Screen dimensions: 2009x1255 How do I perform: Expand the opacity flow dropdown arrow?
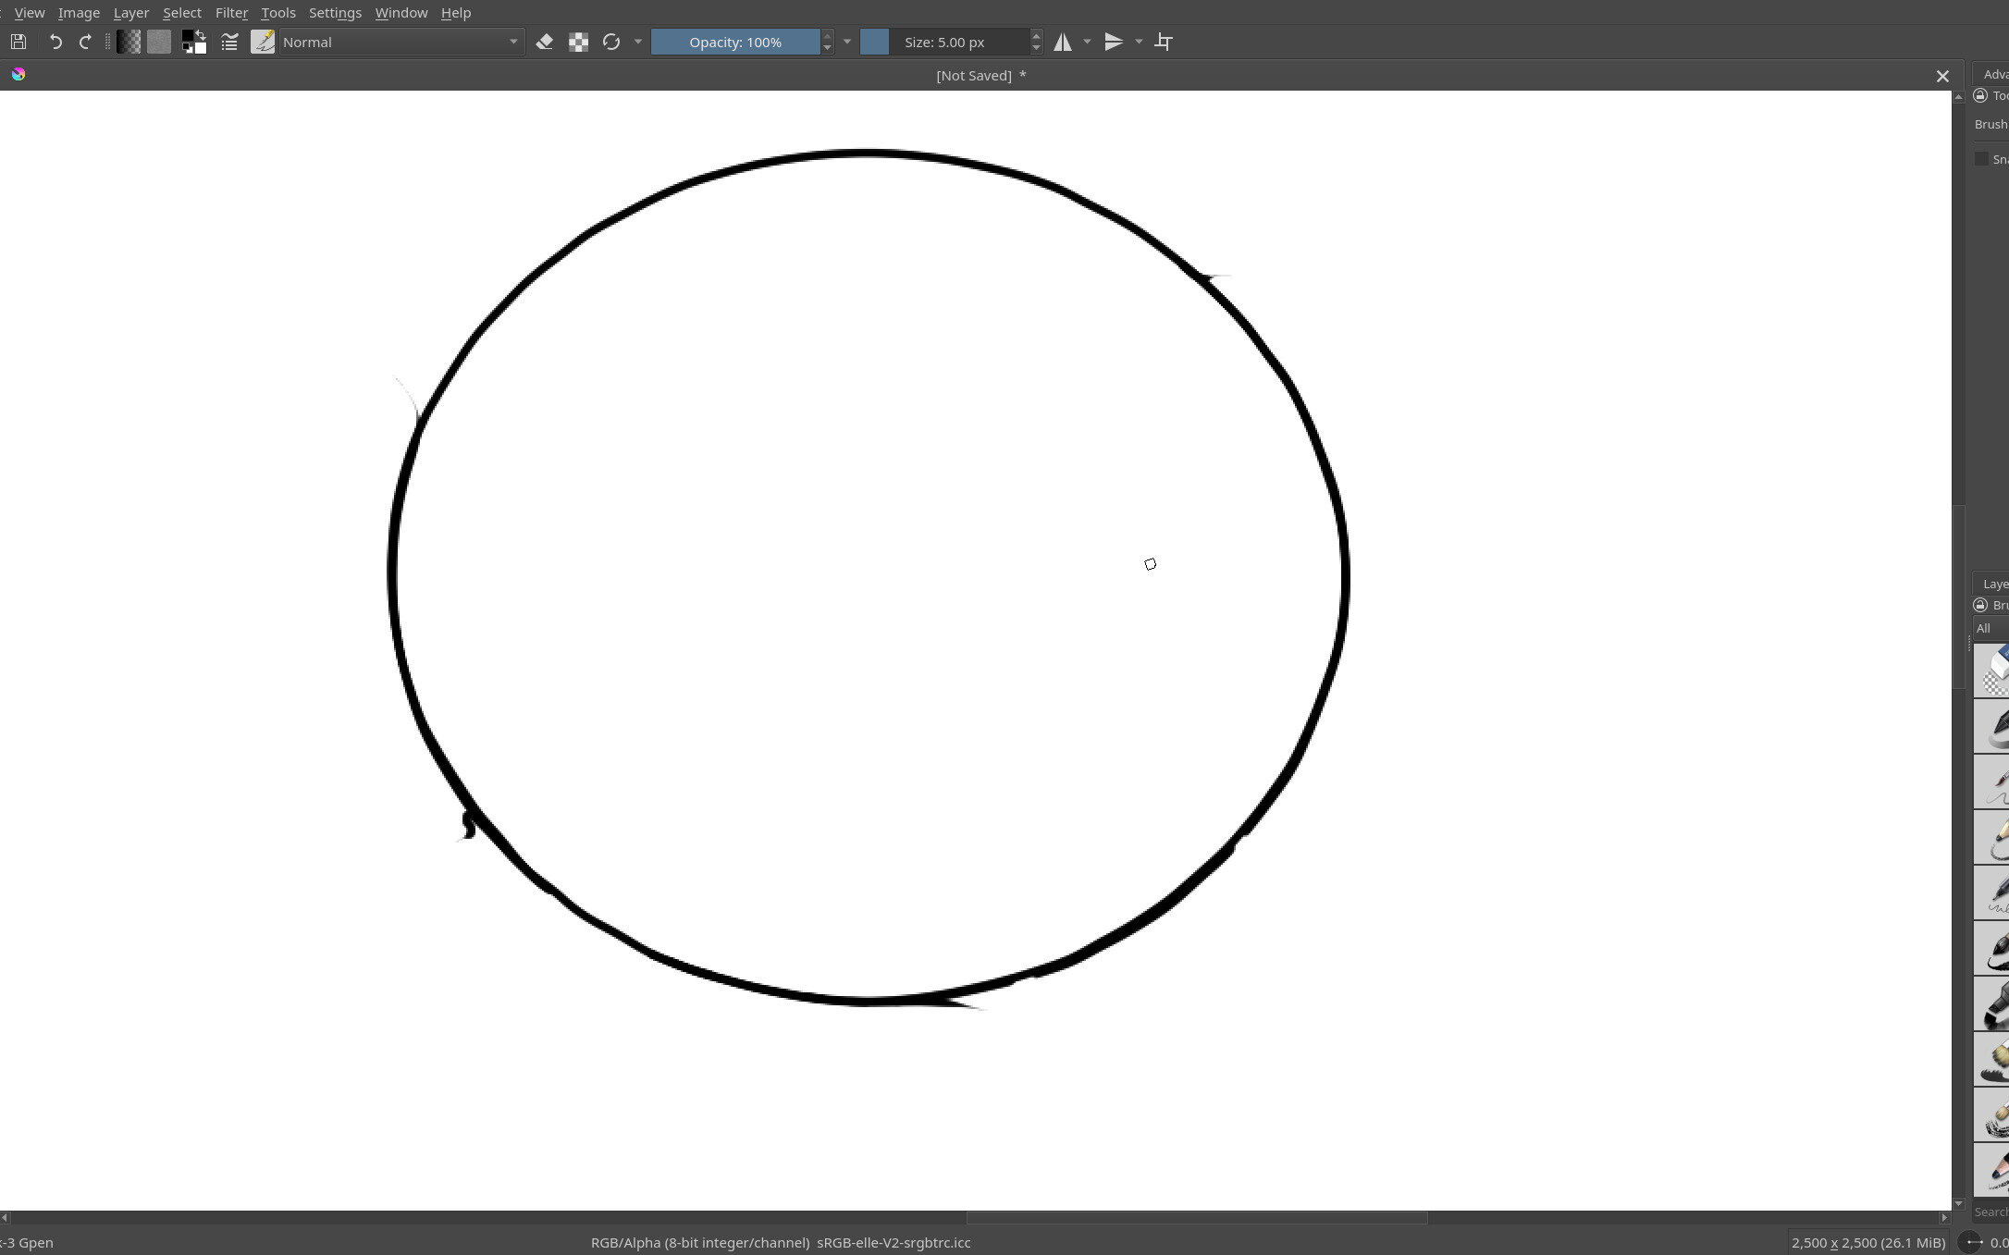pyautogui.click(x=847, y=42)
